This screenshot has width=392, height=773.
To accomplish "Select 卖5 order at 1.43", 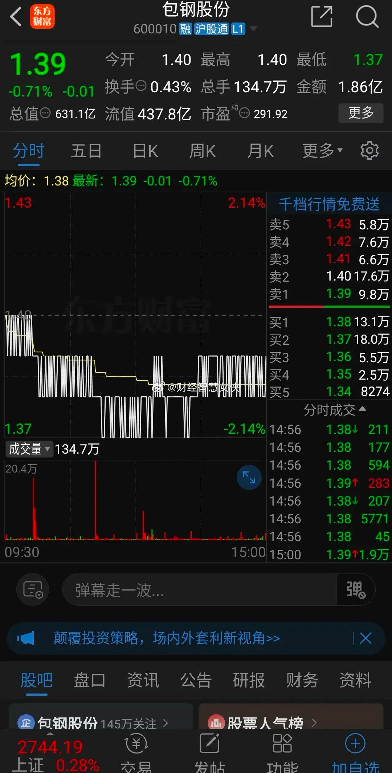I will point(329,225).
